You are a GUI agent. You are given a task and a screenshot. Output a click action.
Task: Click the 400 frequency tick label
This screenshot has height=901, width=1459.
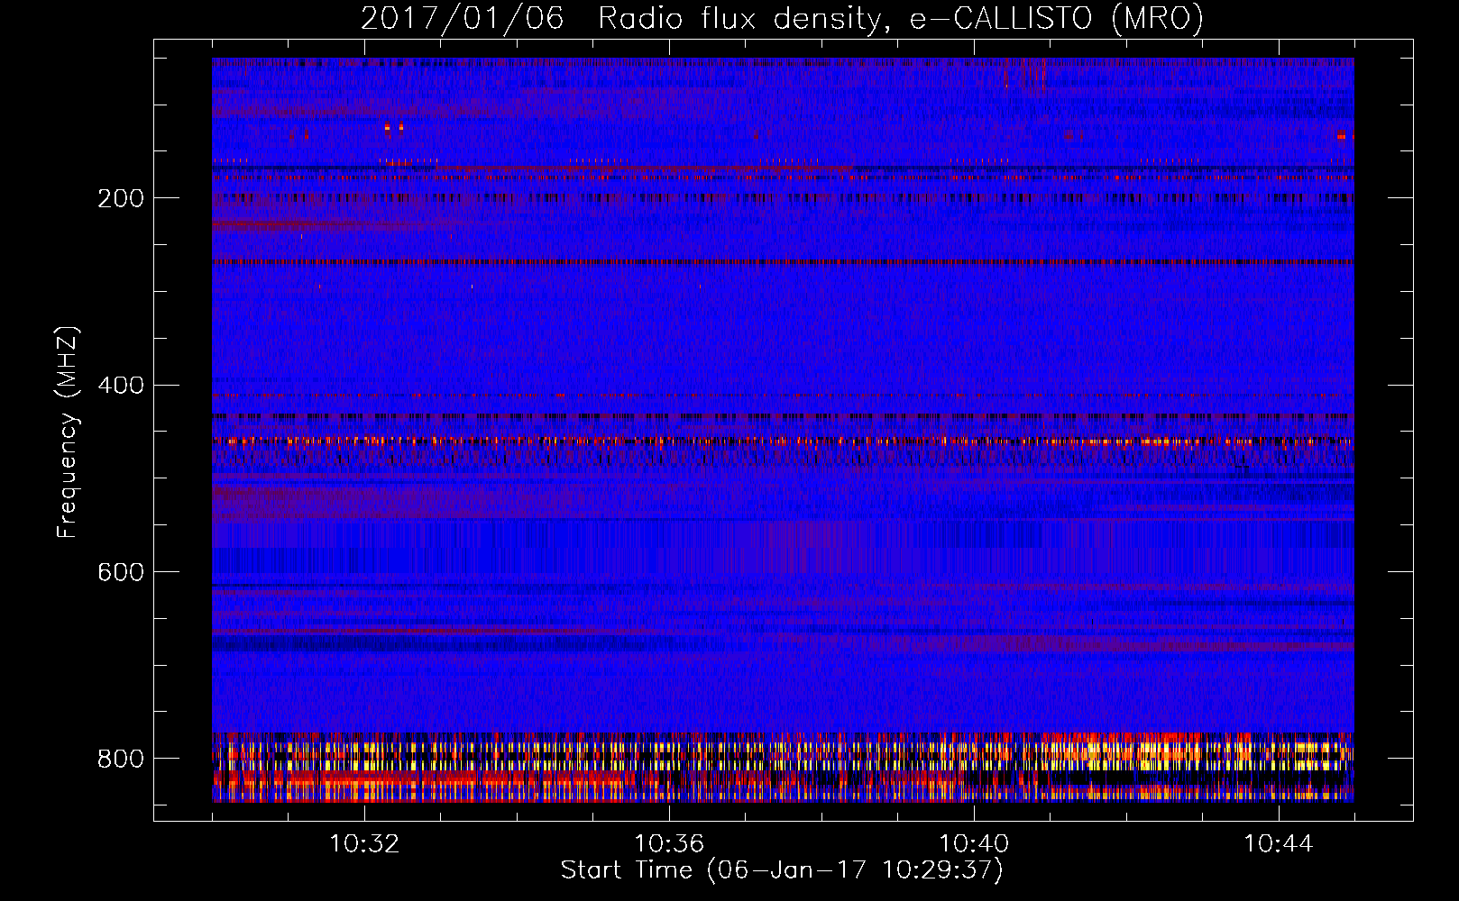click(121, 386)
